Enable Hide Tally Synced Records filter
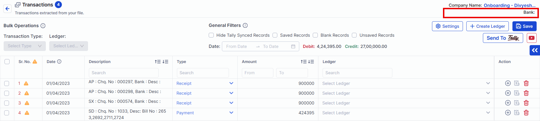This screenshot has width=540, height=121. 211,35
